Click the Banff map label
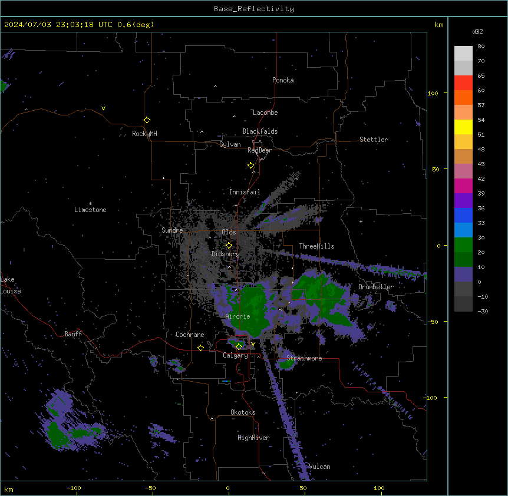Screen dimensions: 508x496 point(73,334)
